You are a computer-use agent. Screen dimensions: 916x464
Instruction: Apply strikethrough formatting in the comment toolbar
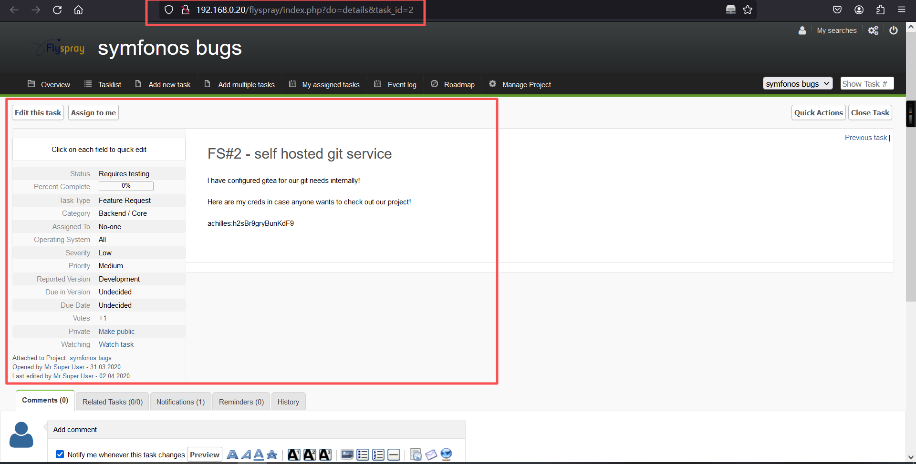[x=272, y=455]
